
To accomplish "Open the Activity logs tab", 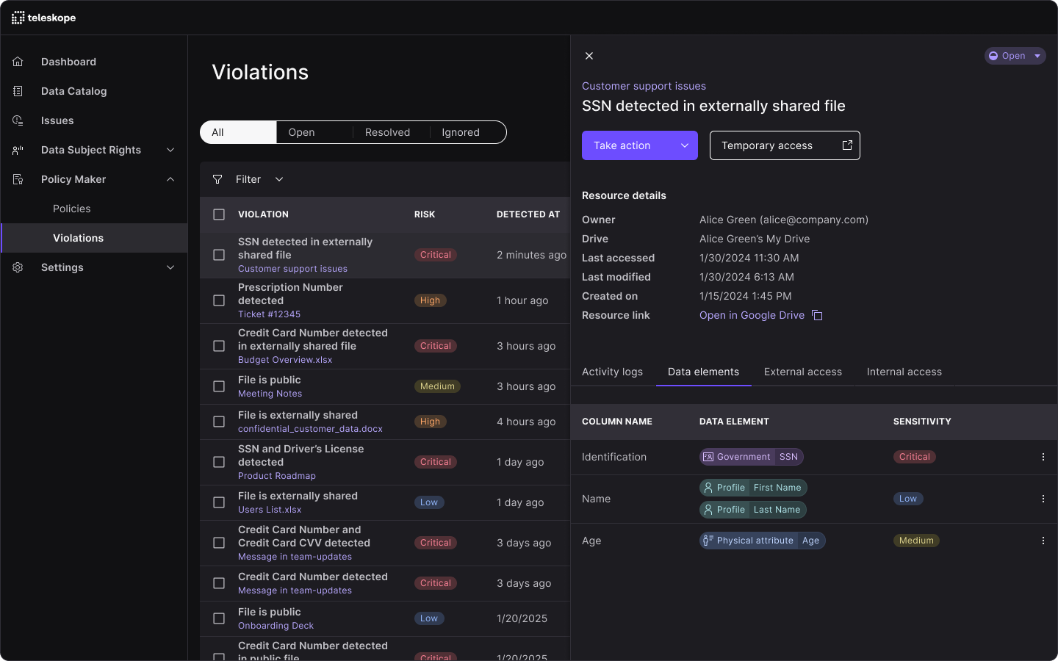I will tap(612, 372).
